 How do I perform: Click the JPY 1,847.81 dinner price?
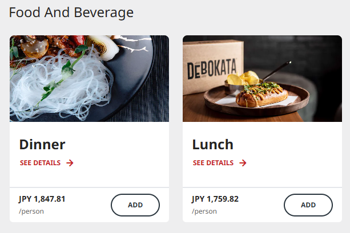pyautogui.click(x=42, y=199)
